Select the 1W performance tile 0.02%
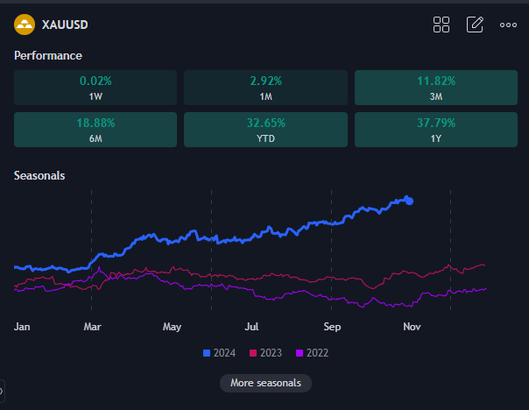Image resolution: width=529 pixels, height=410 pixels. [95, 88]
